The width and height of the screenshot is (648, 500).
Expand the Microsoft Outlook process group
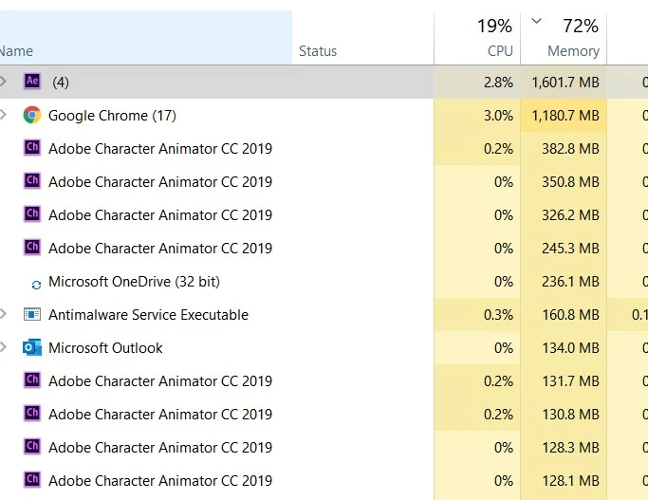pyautogui.click(x=3, y=346)
